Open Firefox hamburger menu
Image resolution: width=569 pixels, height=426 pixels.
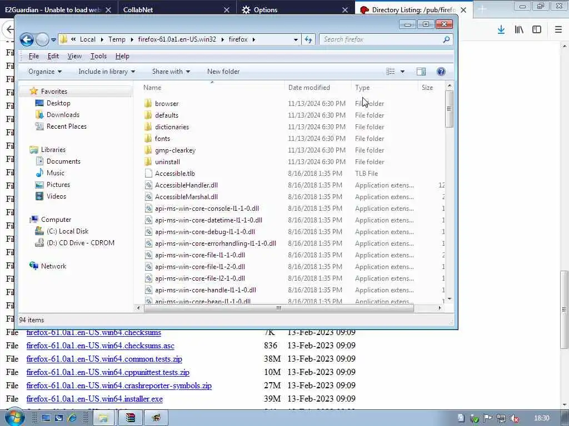coord(558,30)
